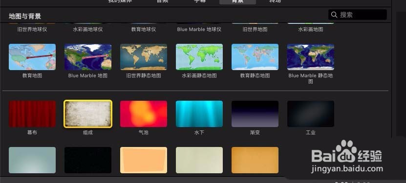
Task: Pick the red curtain 幕布 background
Action: 32,114
